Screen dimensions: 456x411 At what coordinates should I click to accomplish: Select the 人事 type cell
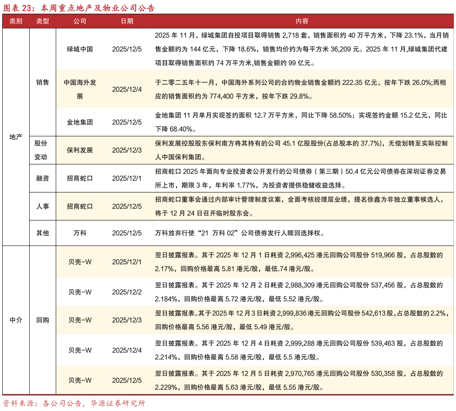(x=42, y=206)
